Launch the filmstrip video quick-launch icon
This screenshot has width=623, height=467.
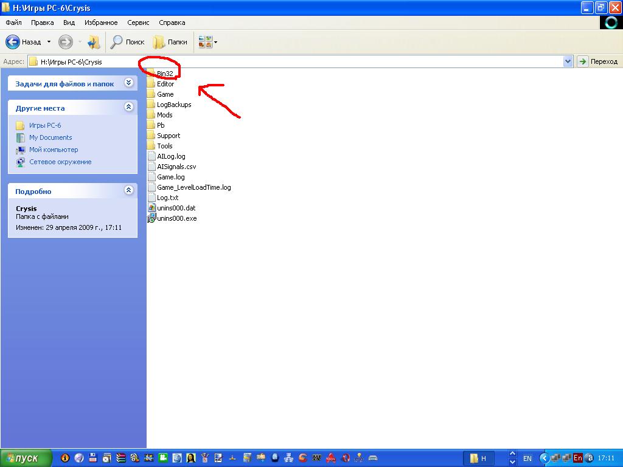click(149, 458)
